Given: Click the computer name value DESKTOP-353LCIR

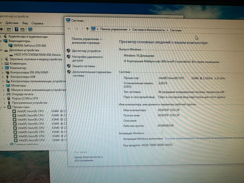Looking at the screenshot, I should point(168,110).
